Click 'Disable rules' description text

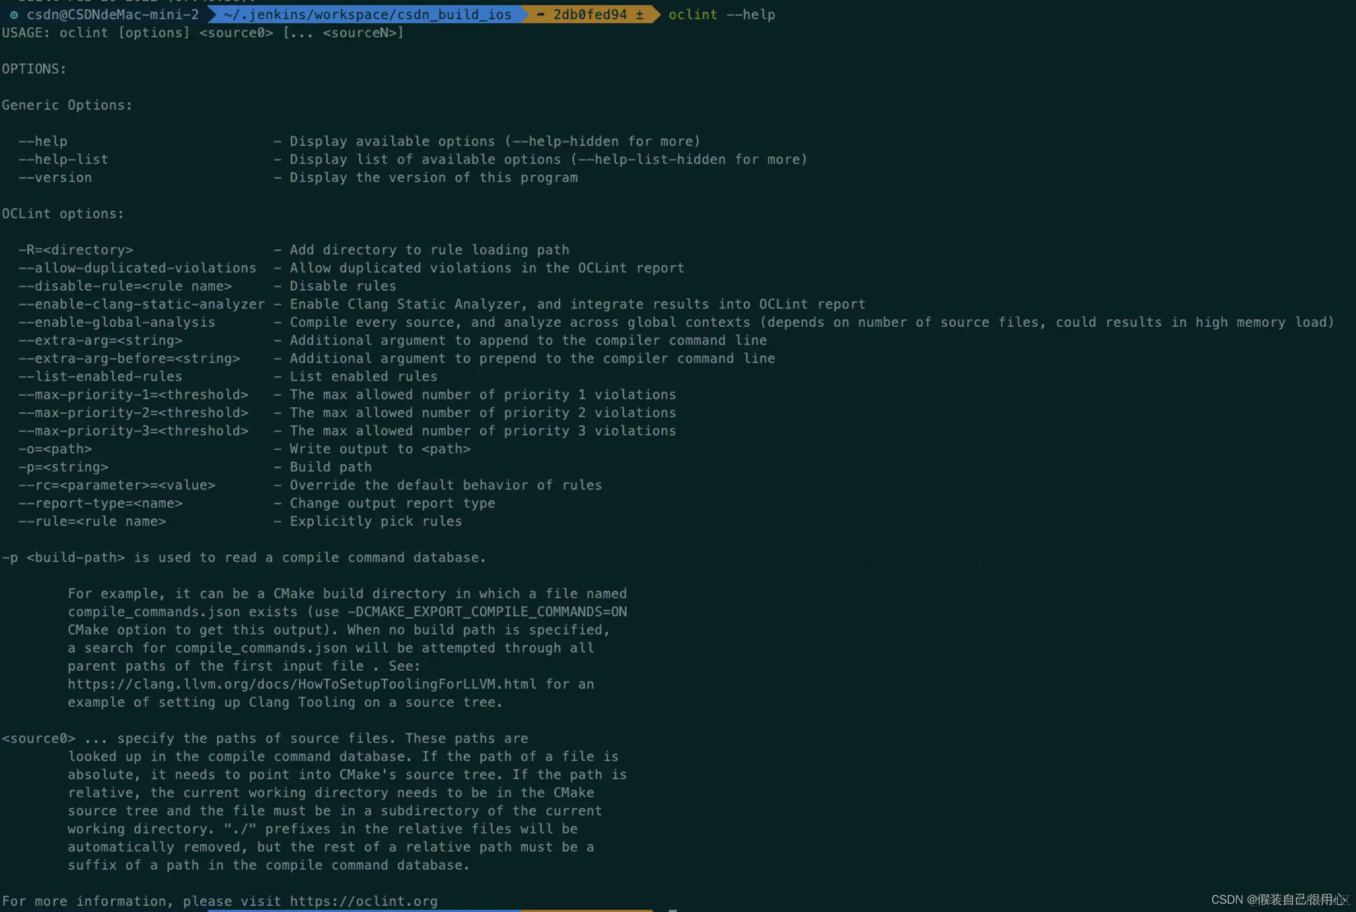[x=343, y=286]
